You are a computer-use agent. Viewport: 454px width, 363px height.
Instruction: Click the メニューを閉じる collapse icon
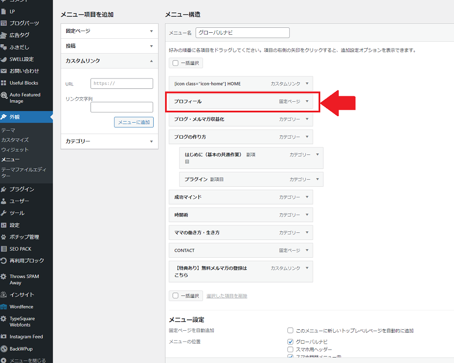(3, 361)
